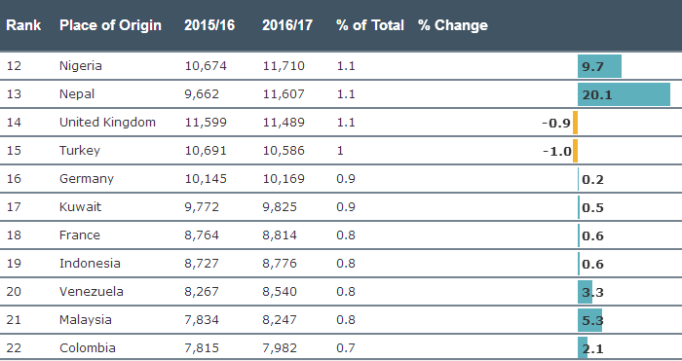This screenshot has height=361, width=682.
Task: Select Nepal's 20.1 percent change bar
Action: coord(624,94)
